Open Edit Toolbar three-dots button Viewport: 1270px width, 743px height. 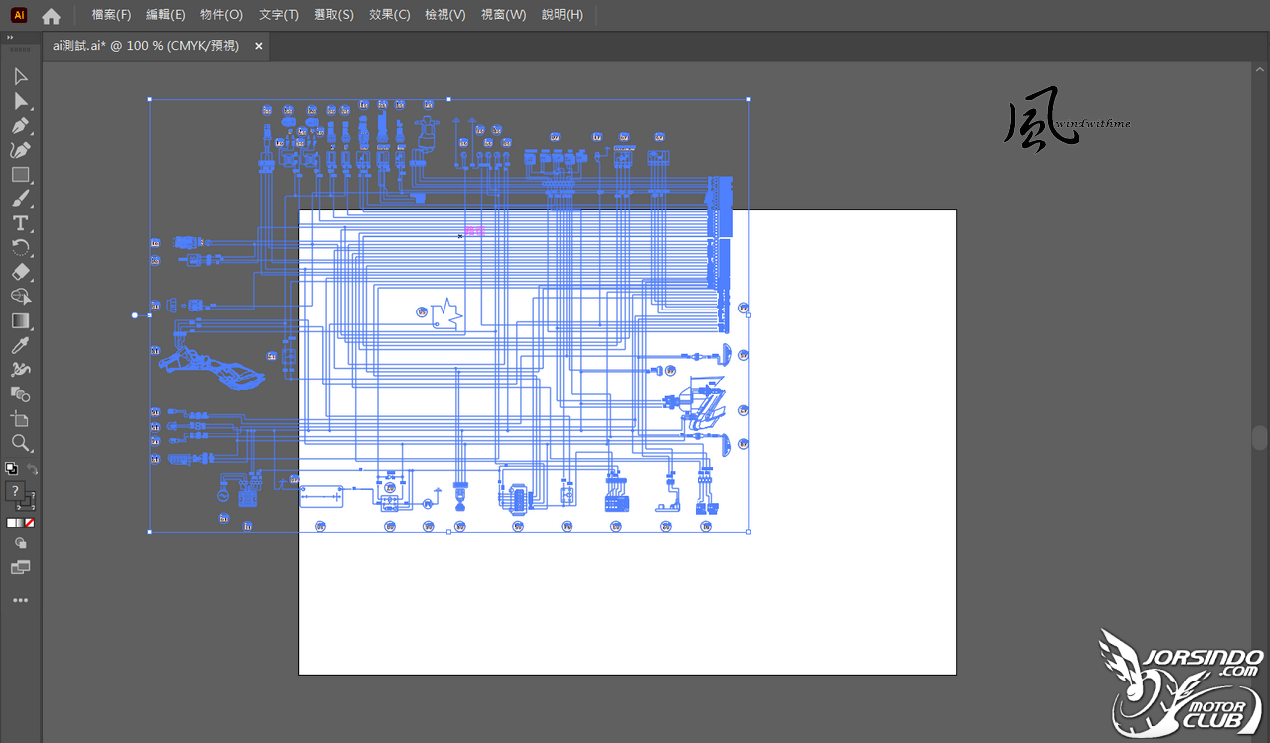point(20,601)
